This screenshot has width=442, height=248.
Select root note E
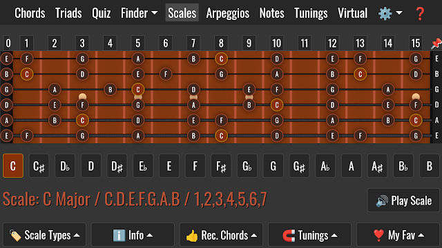169,166
